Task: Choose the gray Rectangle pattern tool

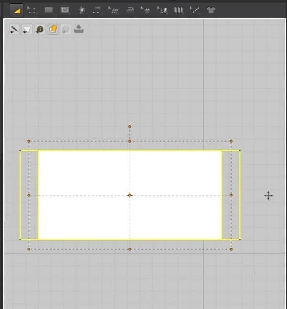Action: pos(49,10)
